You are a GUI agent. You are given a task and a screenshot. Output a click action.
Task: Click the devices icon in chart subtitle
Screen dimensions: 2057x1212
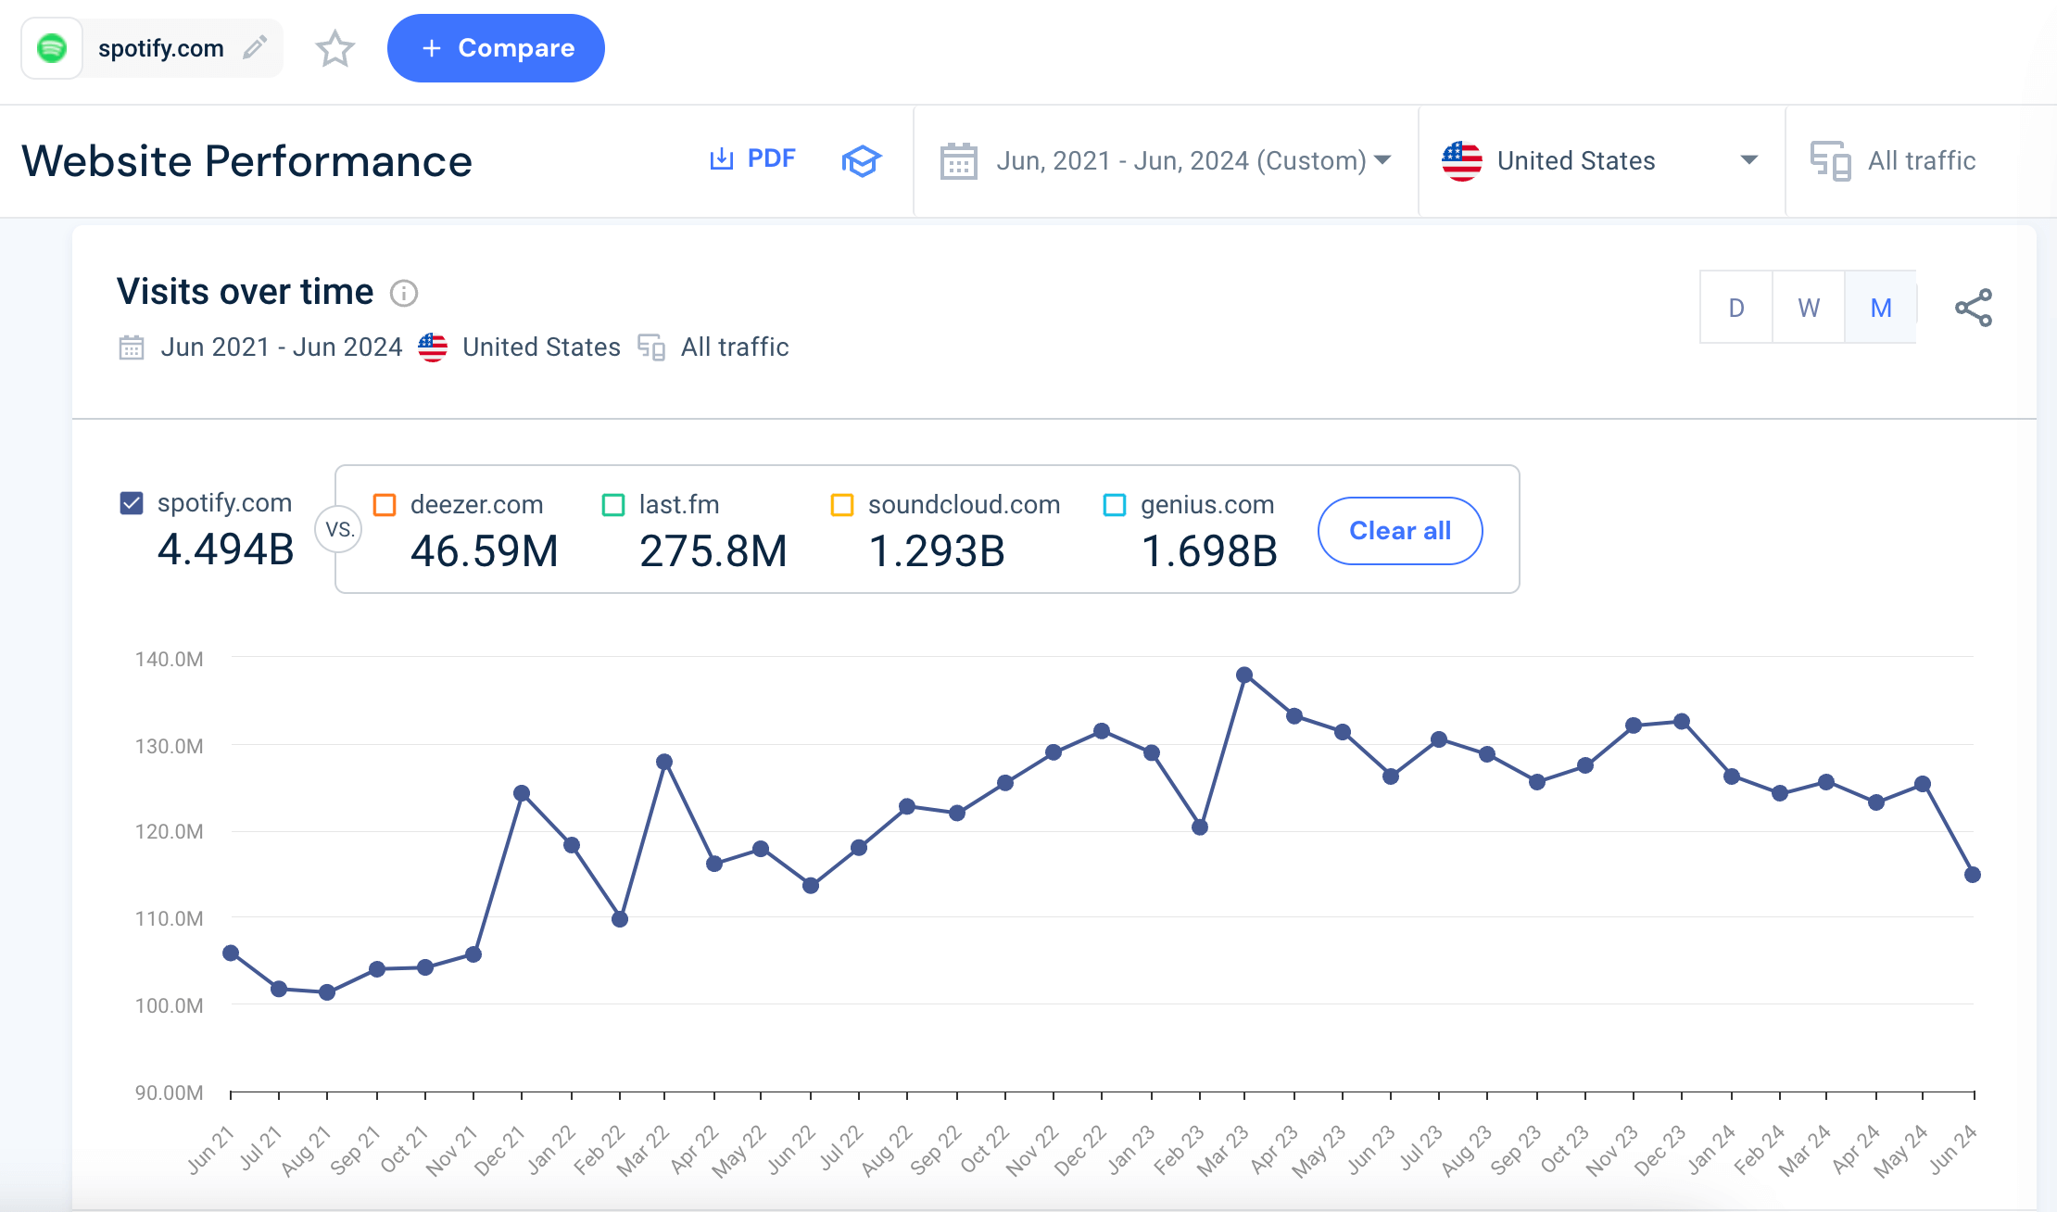coord(651,347)
